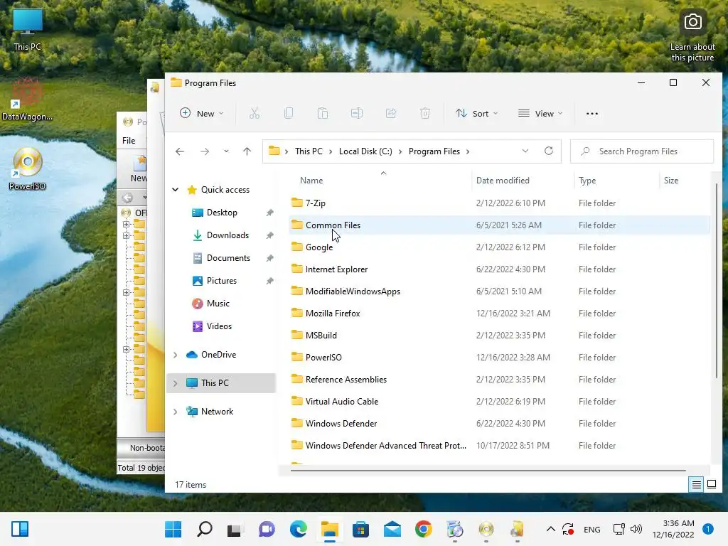The image size is (728, 546).
Task: Open the Sort dropdown menu
Action: click(476, 113)
